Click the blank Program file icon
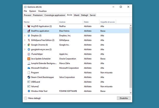Image resolution: width=159 pixels, height=108 pixels. 29,73
